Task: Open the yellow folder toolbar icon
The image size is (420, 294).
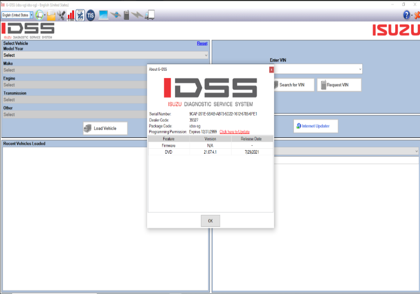Action: pyautogui.click(x=51, y=16)
